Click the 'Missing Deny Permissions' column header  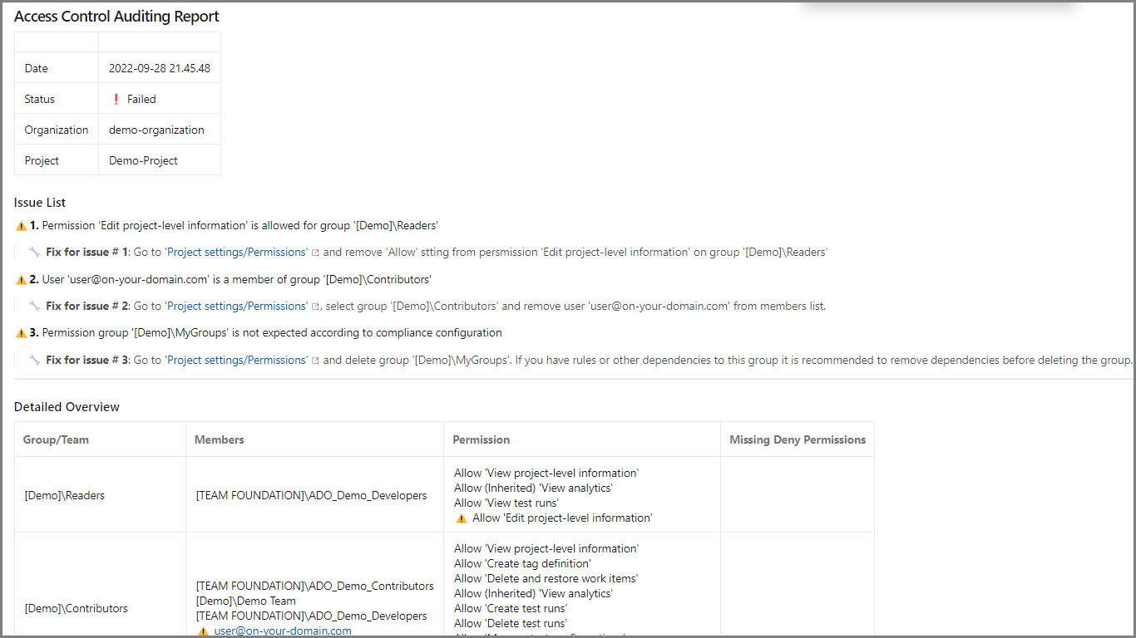tap(798, 439)
